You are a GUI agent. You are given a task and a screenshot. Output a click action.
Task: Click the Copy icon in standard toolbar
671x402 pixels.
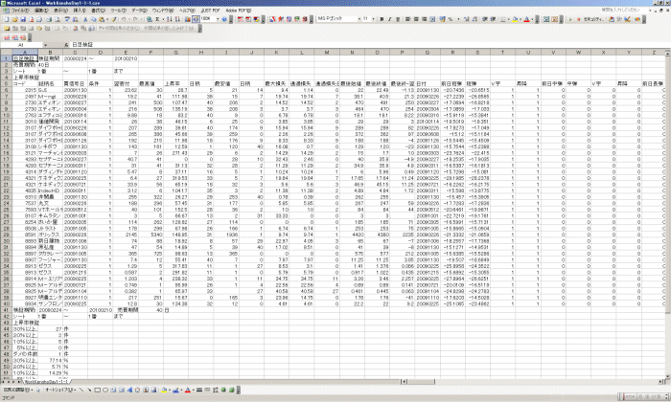click(93, 19)
